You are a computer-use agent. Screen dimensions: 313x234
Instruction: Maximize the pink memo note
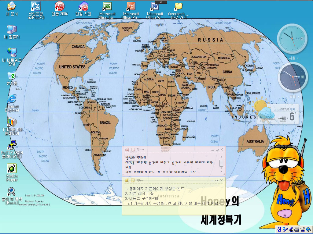point(217,150)
